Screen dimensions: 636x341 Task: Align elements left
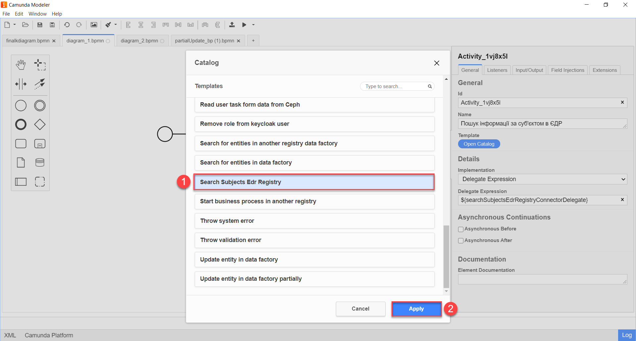128,25
